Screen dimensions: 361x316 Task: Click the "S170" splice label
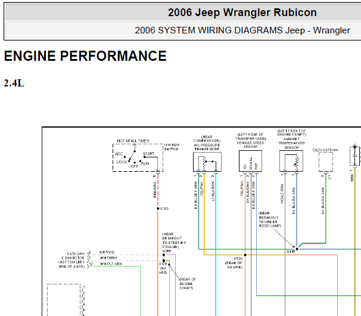[163, 264]
